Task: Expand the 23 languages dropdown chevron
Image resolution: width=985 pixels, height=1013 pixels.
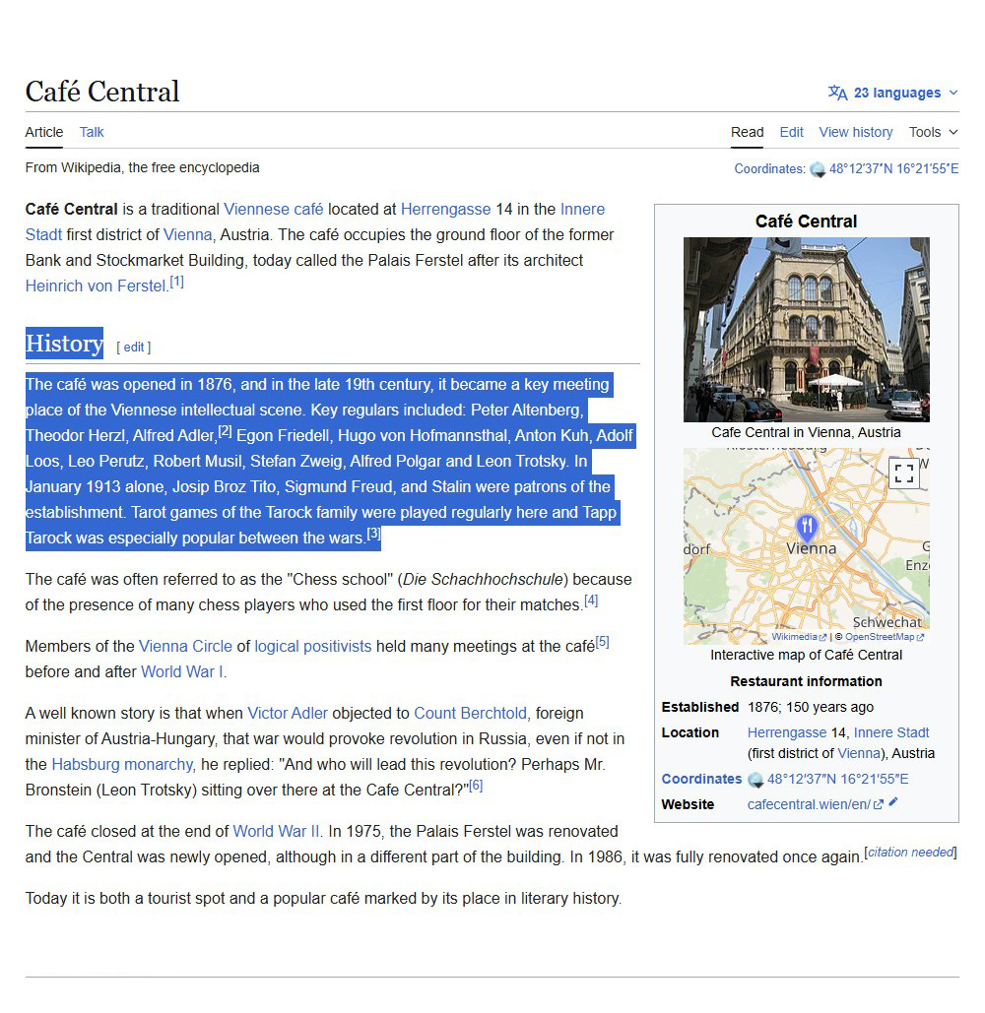Action: 953,93
